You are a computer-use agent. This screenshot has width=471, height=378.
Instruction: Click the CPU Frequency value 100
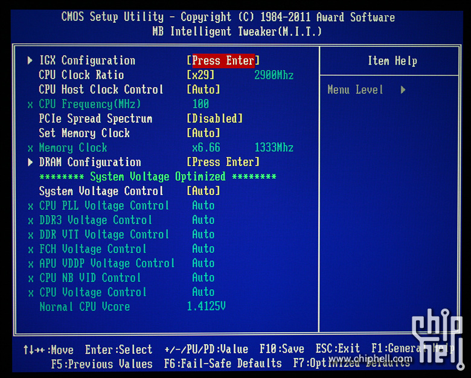(200, 104)
